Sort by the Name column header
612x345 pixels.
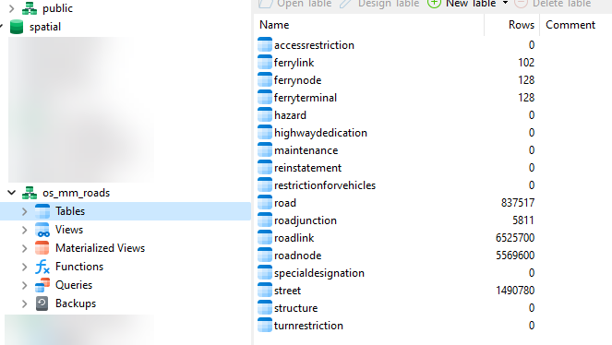coord(369,25)
